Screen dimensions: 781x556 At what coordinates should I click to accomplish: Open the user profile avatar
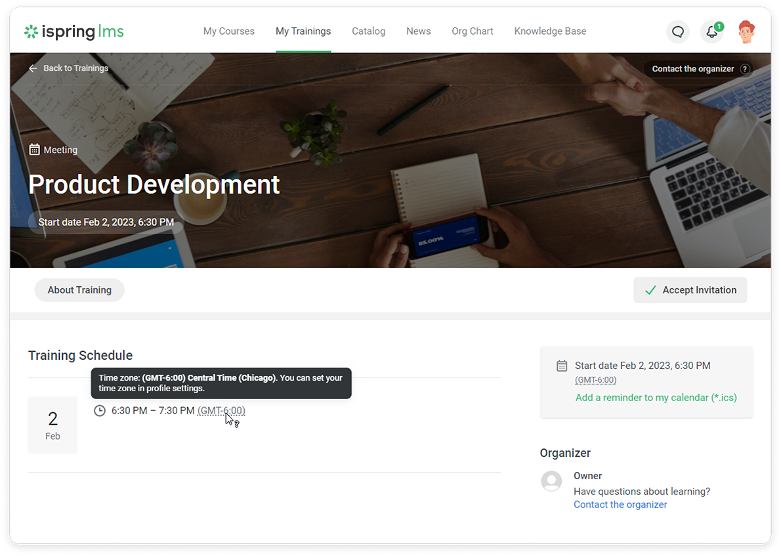click(746, 32)
